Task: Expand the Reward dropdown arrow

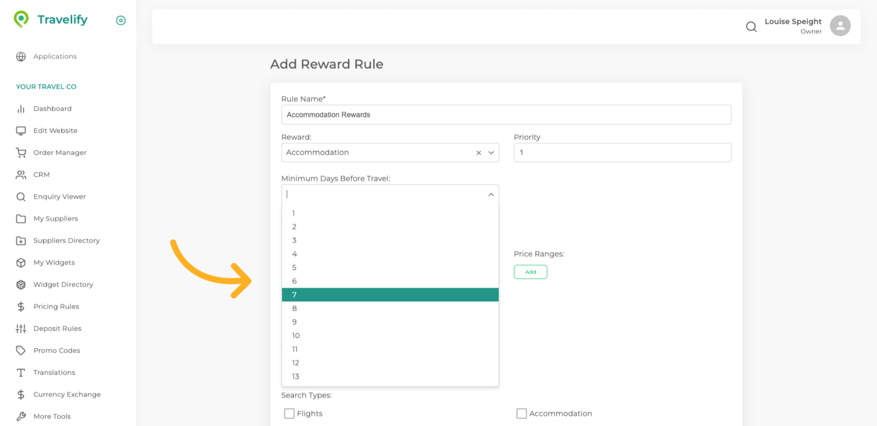Action: [x=491, y=153]
